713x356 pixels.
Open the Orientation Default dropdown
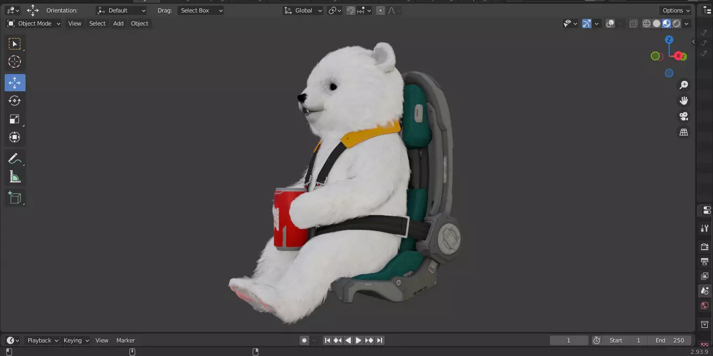click(122, 10)
